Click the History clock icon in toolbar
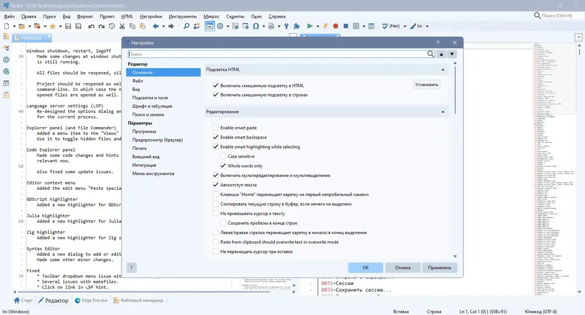This screenshot has width=585, height=315. [112, 26]
